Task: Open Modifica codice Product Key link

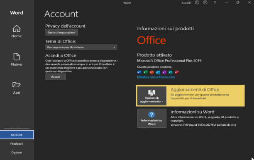Action: point(156,77)
